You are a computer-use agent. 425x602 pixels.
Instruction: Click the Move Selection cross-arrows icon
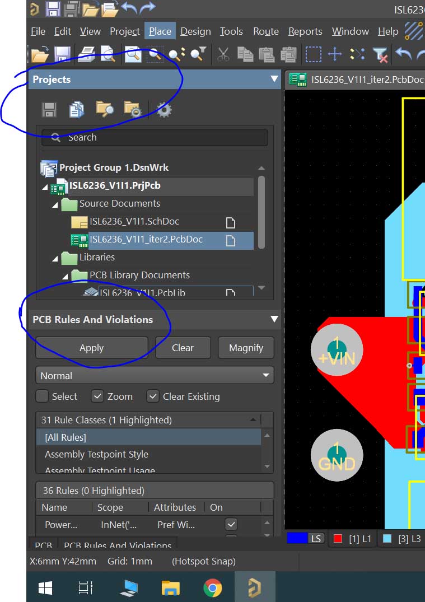coord(335,54)
